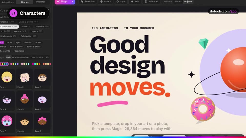
Task: Filter by Nature category
Action: point(20,31)
